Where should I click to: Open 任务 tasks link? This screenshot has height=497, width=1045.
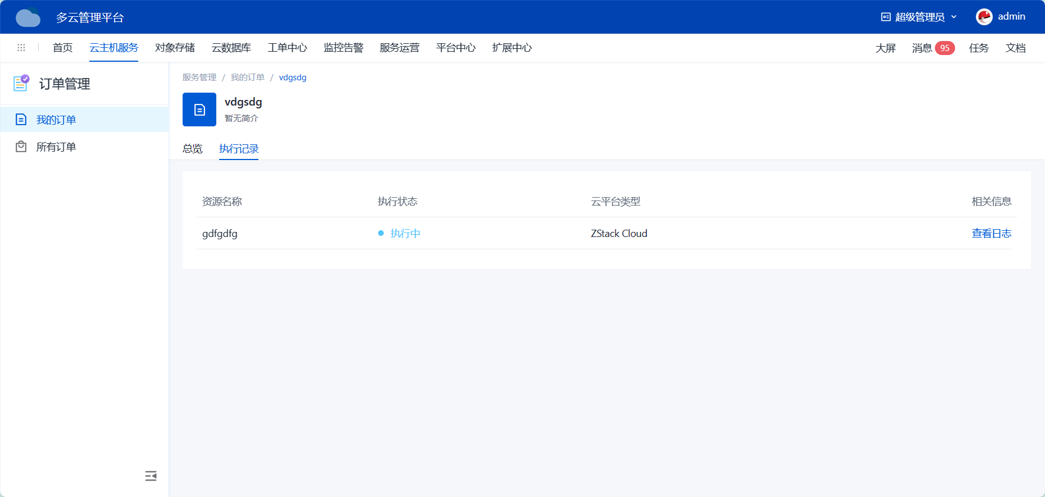click(x=979, y=48)
